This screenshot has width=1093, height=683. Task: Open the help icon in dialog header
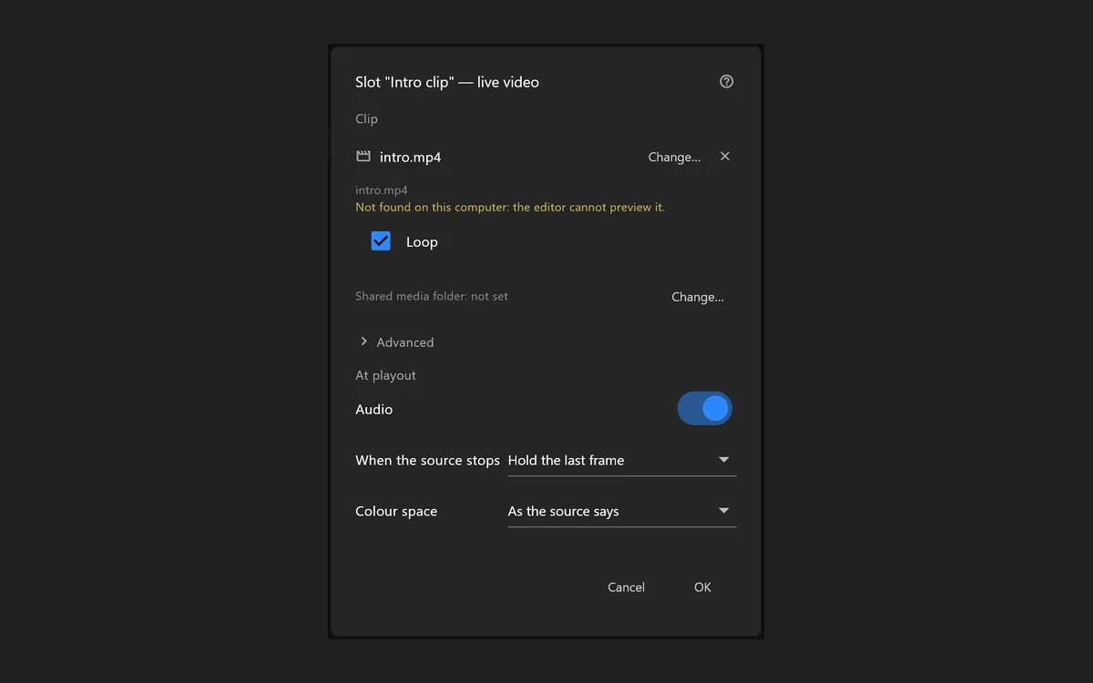pyautogui.click(x=726, y=82)
